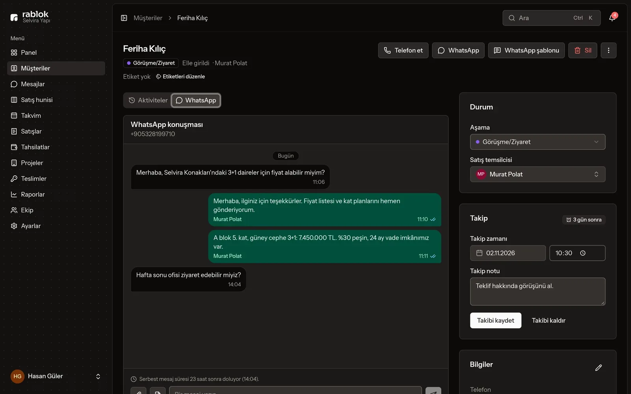Switch to the Aktiviteler tab
Screen dimensions: 631x394
pos(148,100)
